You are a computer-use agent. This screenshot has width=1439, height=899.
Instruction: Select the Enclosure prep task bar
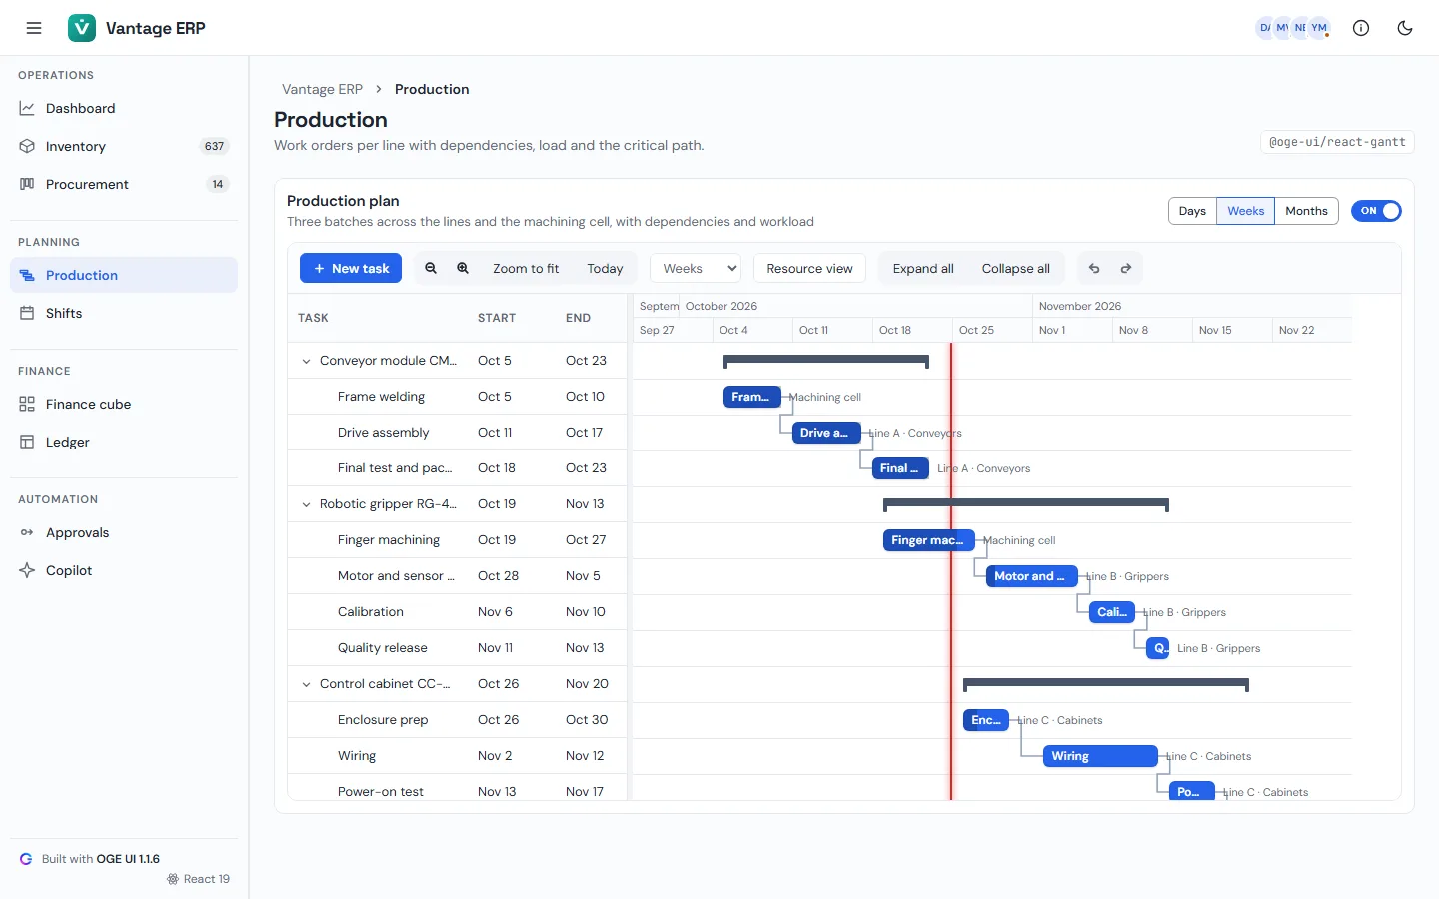pyautogui.click(x=986, y=720)
